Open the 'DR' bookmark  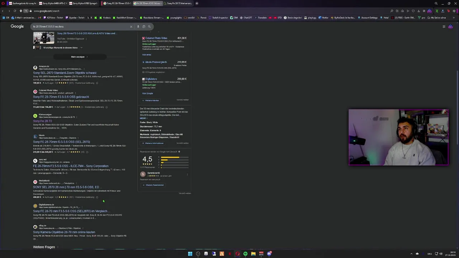(x=6, y=18)
